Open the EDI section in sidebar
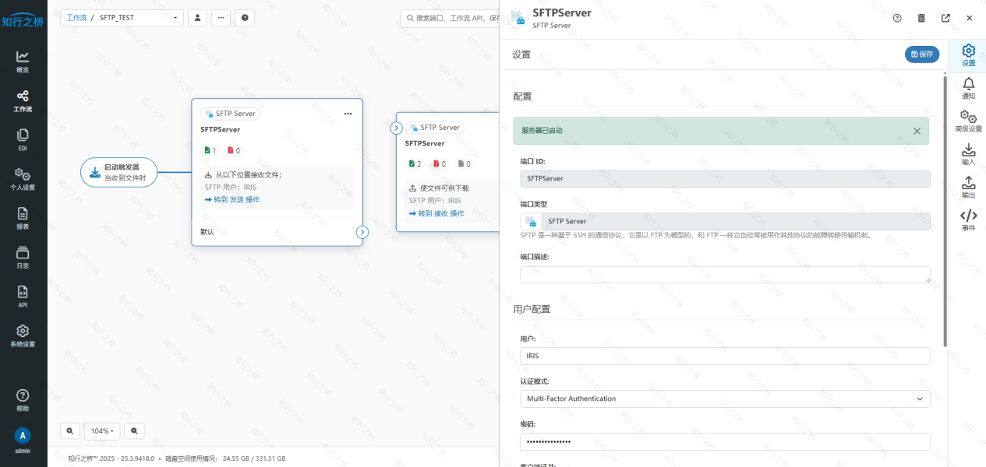Screen dimensions: 986x467 coord(23,139)
